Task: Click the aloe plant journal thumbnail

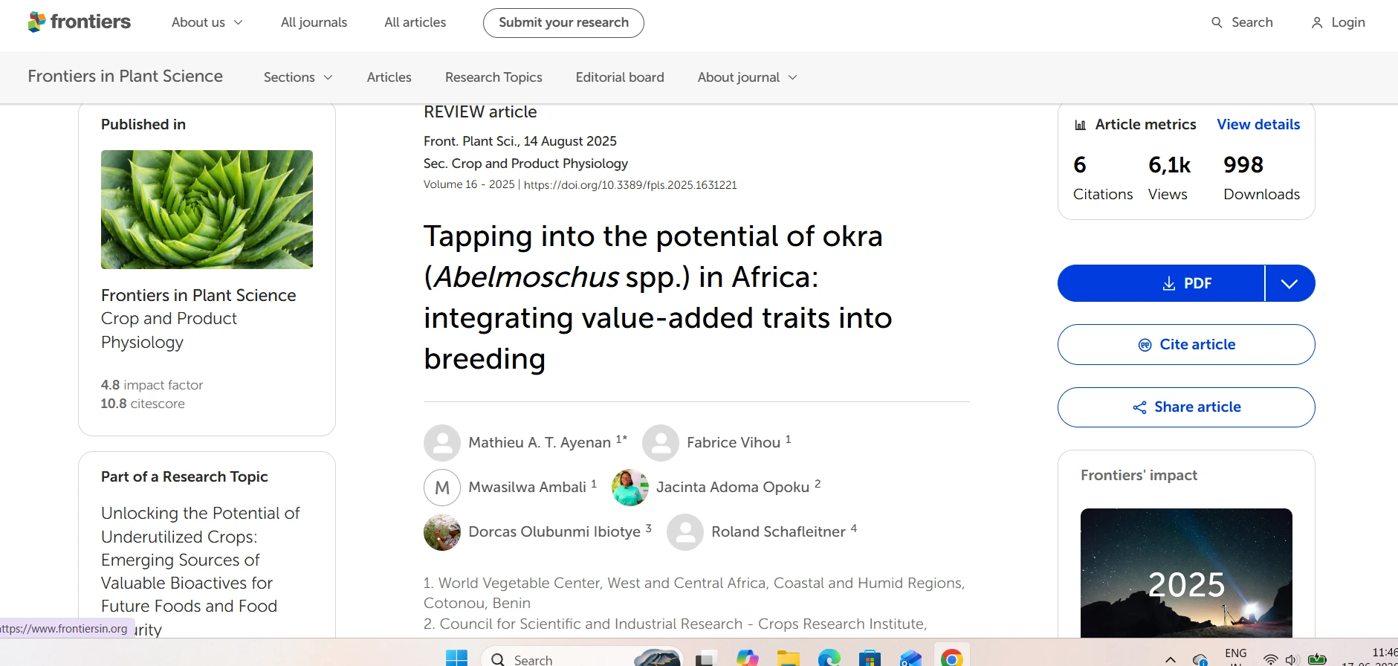Action: (x=207, y=210)
